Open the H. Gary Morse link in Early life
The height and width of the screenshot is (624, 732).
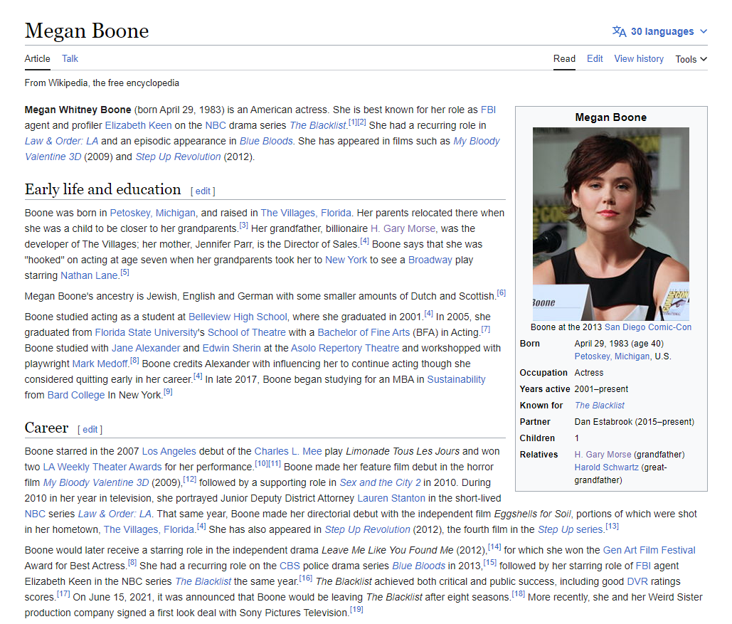403,229
